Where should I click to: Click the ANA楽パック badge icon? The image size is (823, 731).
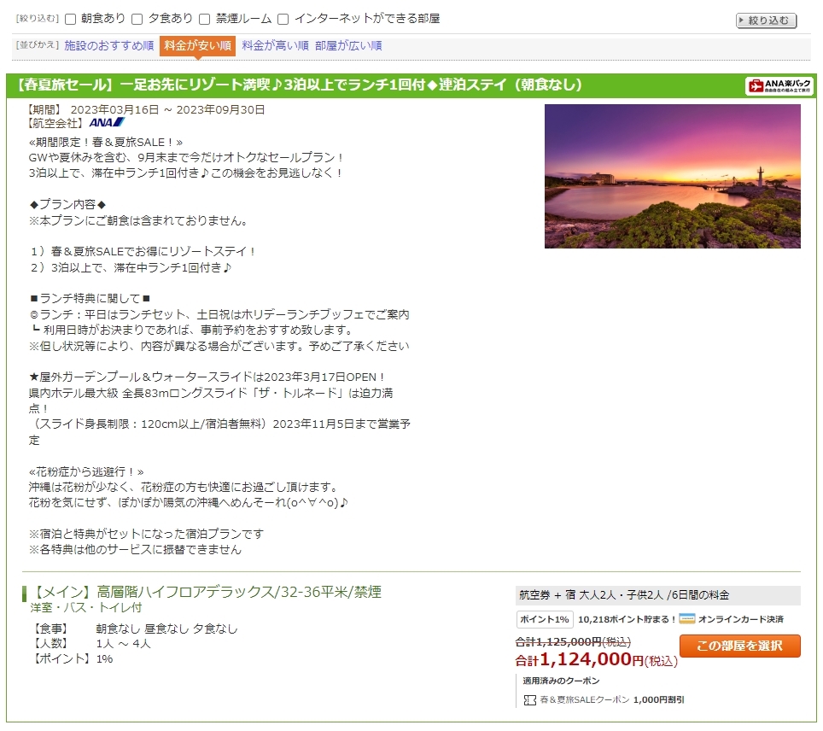[x=779, y=85]
